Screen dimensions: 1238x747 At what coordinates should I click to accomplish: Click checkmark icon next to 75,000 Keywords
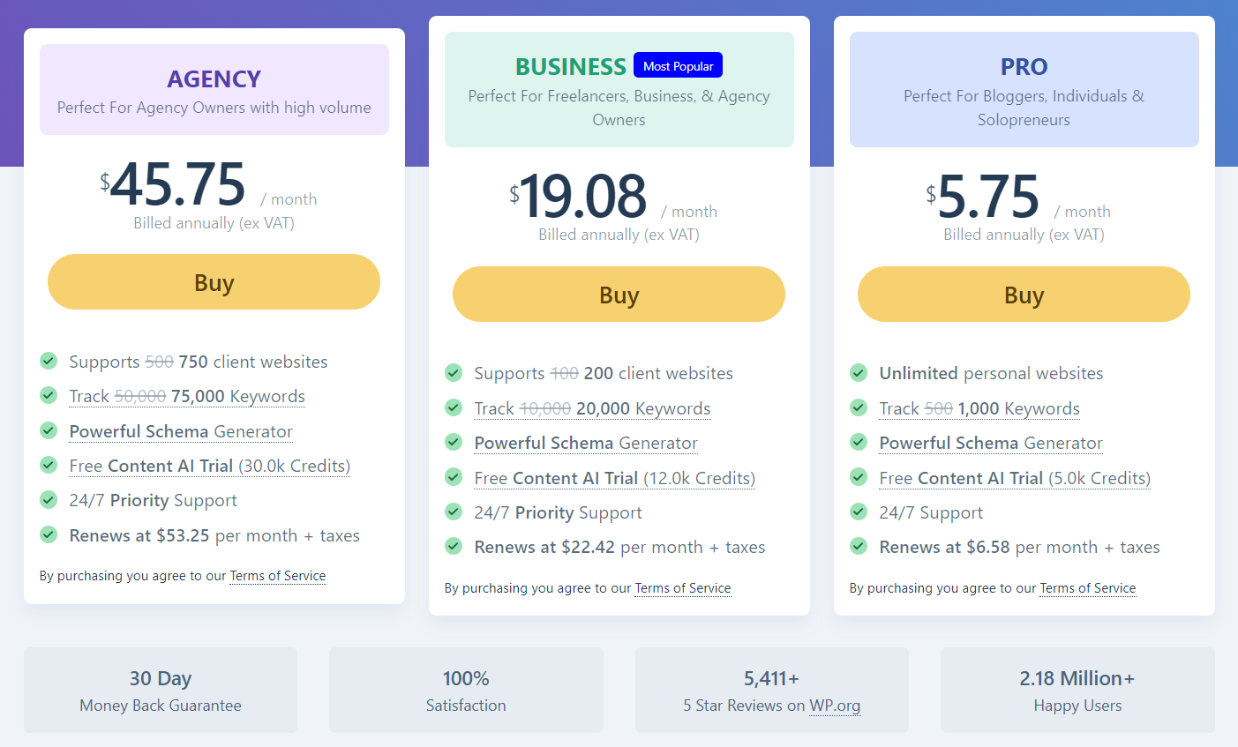[x=49, y=396]
